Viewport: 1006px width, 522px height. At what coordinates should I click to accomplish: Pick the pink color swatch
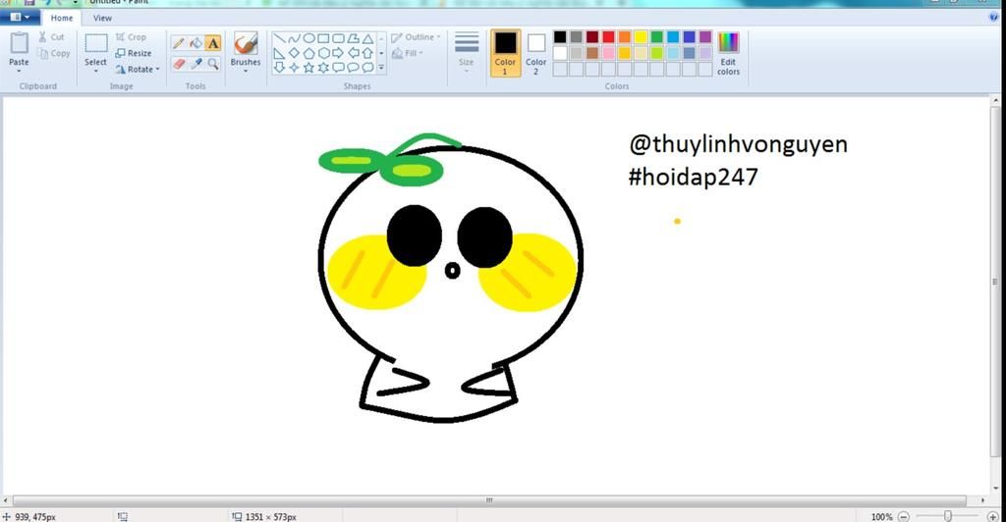coord(608,53)
